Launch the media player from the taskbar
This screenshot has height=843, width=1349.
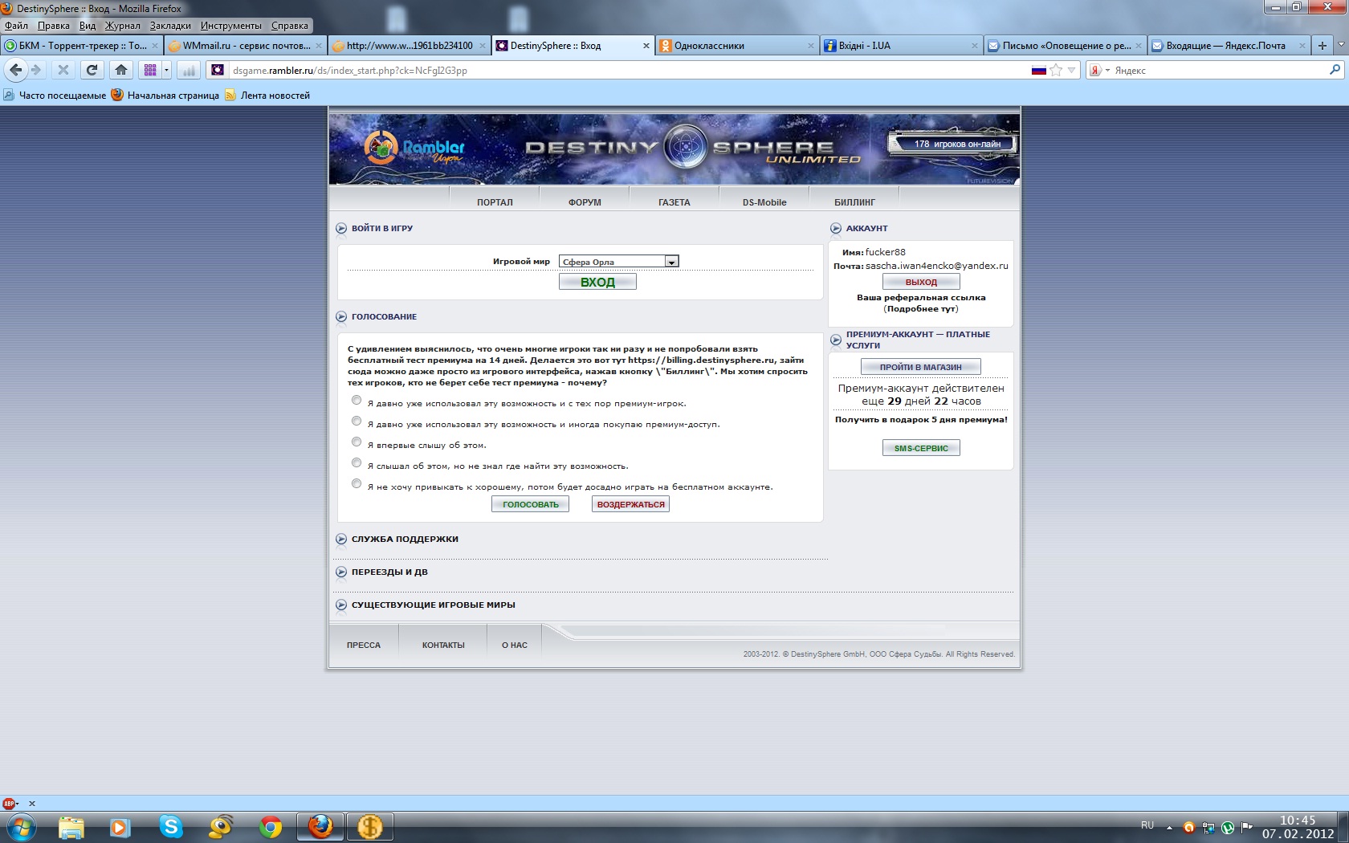(x=120, y=827)
